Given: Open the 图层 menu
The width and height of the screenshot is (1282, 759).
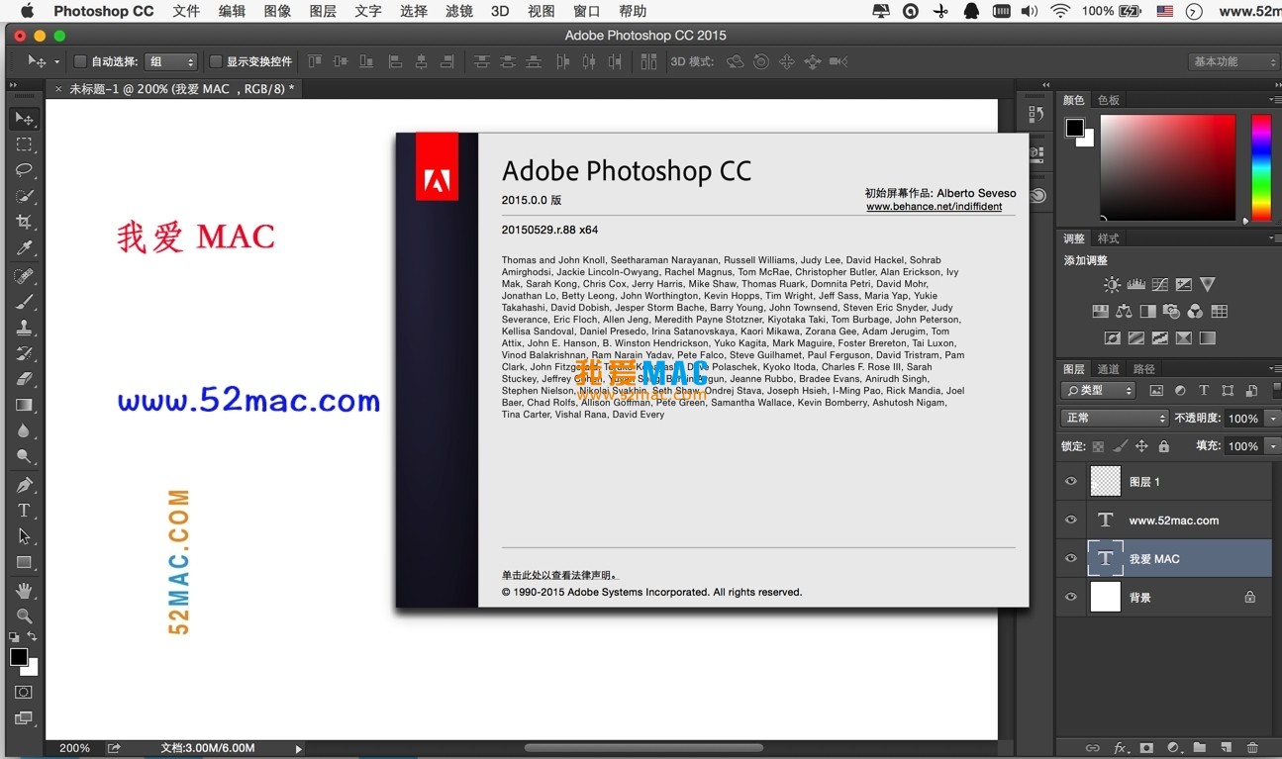Looking at the screenshot, I should click(x=323, y=11).
